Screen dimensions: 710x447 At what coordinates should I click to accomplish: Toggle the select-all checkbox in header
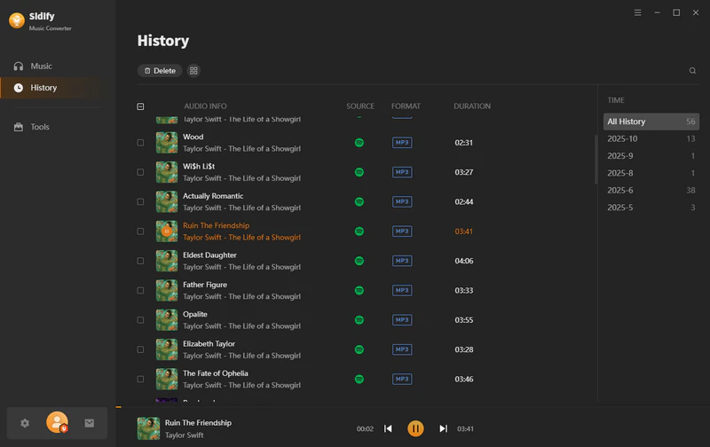point(140,106)
